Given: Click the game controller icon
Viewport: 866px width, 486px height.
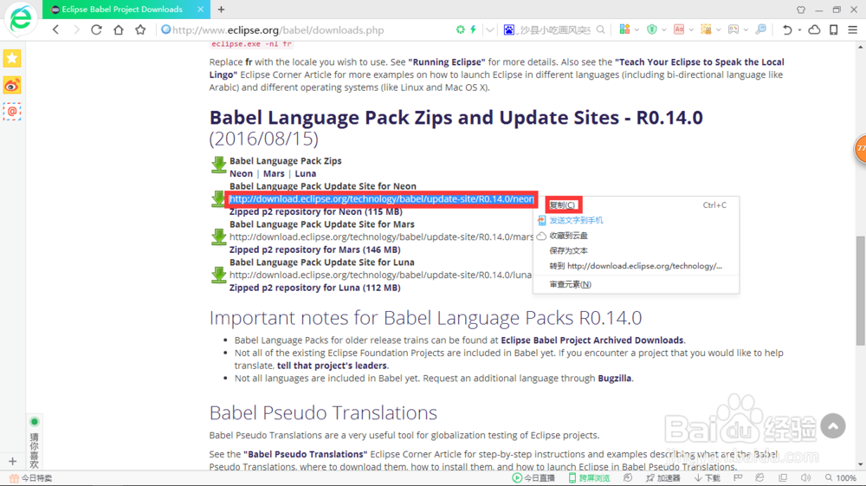Looking at the screenshot, I should (733, 29).
